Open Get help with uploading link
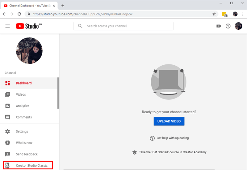This screenshot has width=247, height=170. [x=173, y=138]
